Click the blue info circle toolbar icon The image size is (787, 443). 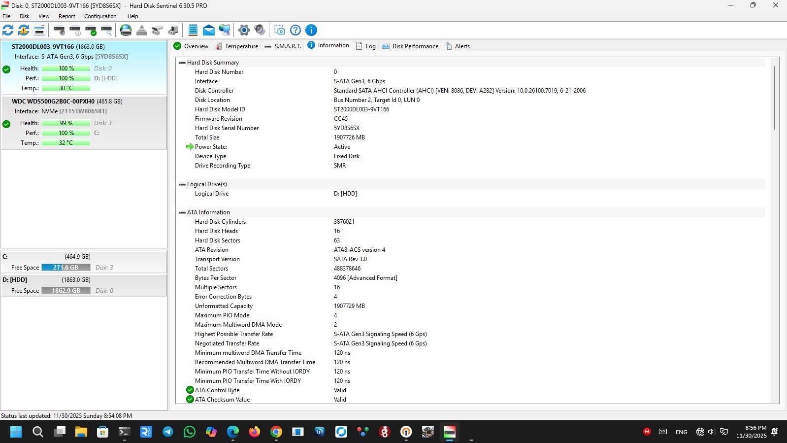coord(311,30)
